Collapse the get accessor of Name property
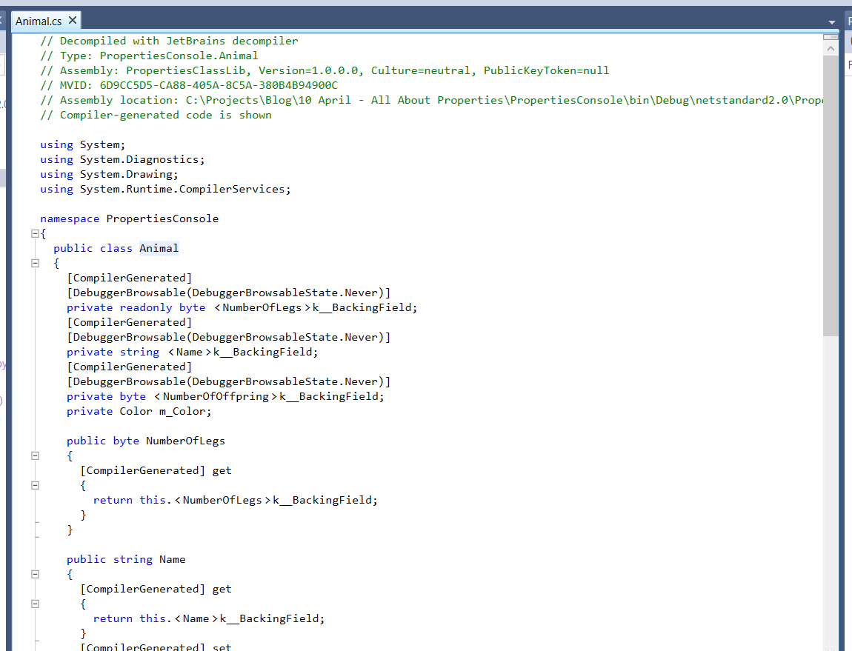Image resolution: width=852 pixels, height=651 pixels. coord(35,604)
